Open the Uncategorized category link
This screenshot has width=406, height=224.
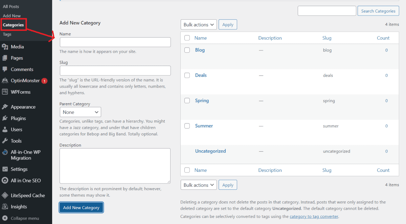(210, 151)
